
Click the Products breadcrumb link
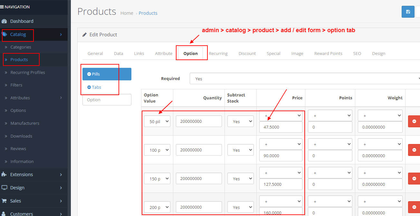(x=148, y=13)
